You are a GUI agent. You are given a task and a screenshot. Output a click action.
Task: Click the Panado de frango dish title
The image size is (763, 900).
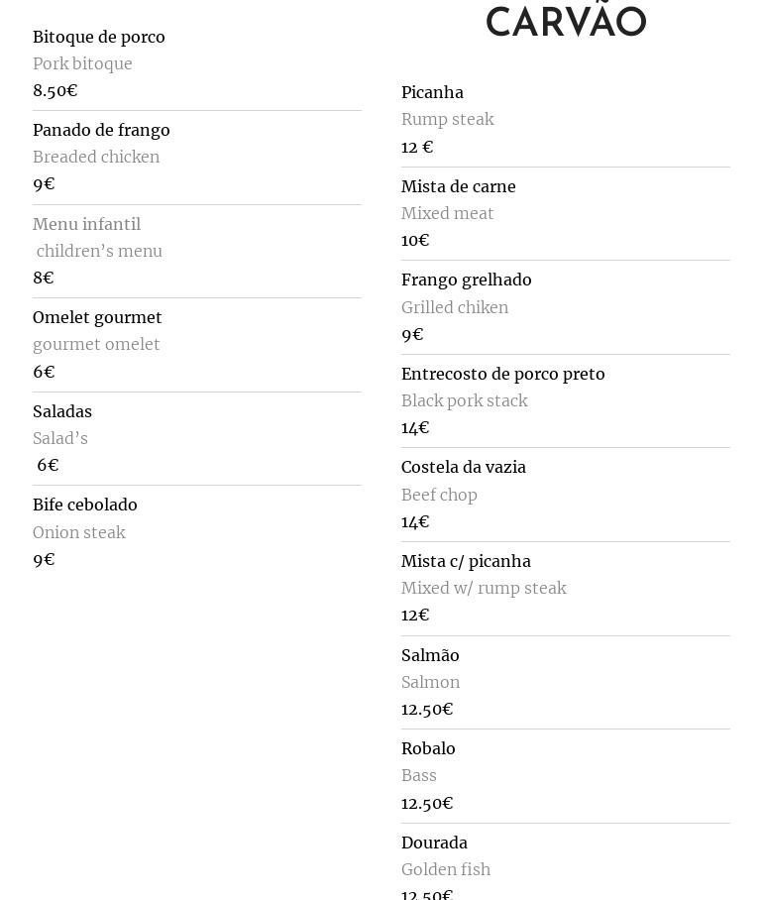(x=101, y=130)
